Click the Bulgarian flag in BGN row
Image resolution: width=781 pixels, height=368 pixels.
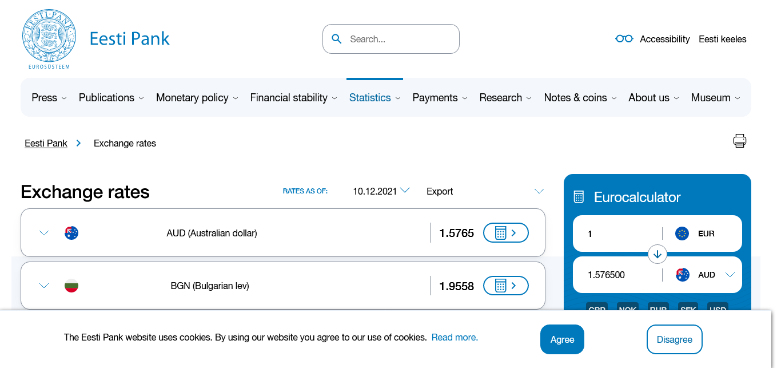point(71,286)
